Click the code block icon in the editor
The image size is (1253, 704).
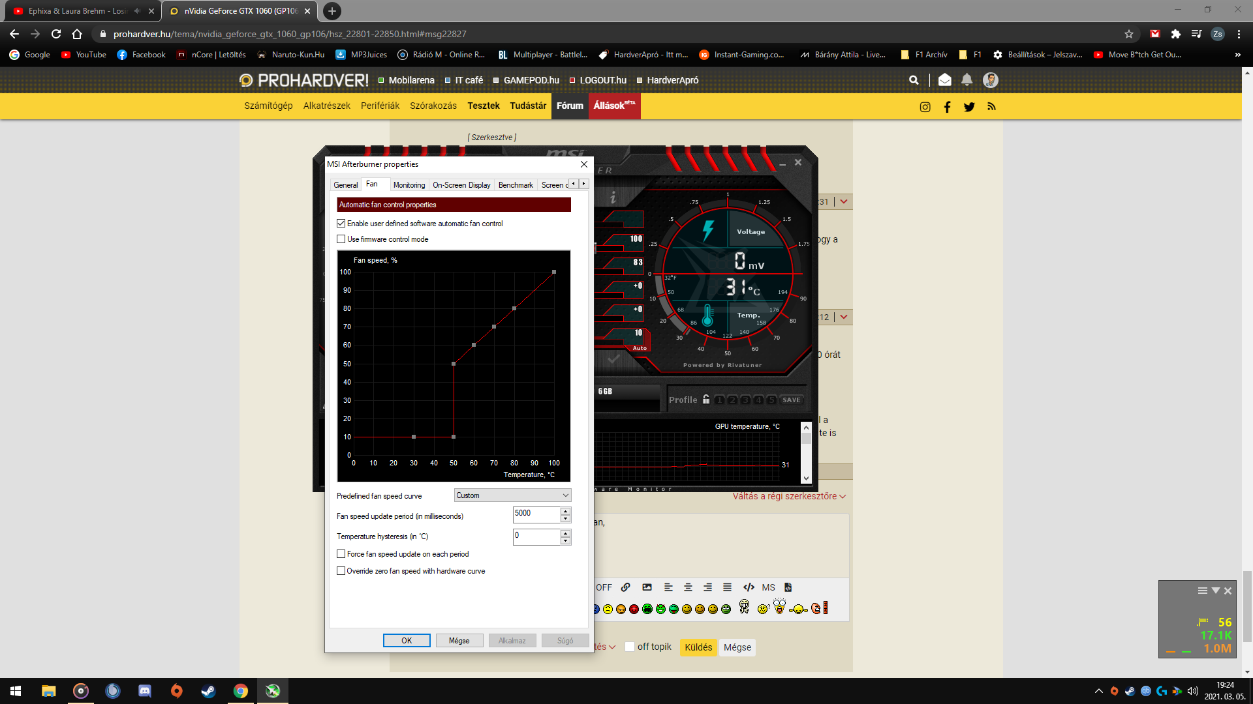pos(749,587)
